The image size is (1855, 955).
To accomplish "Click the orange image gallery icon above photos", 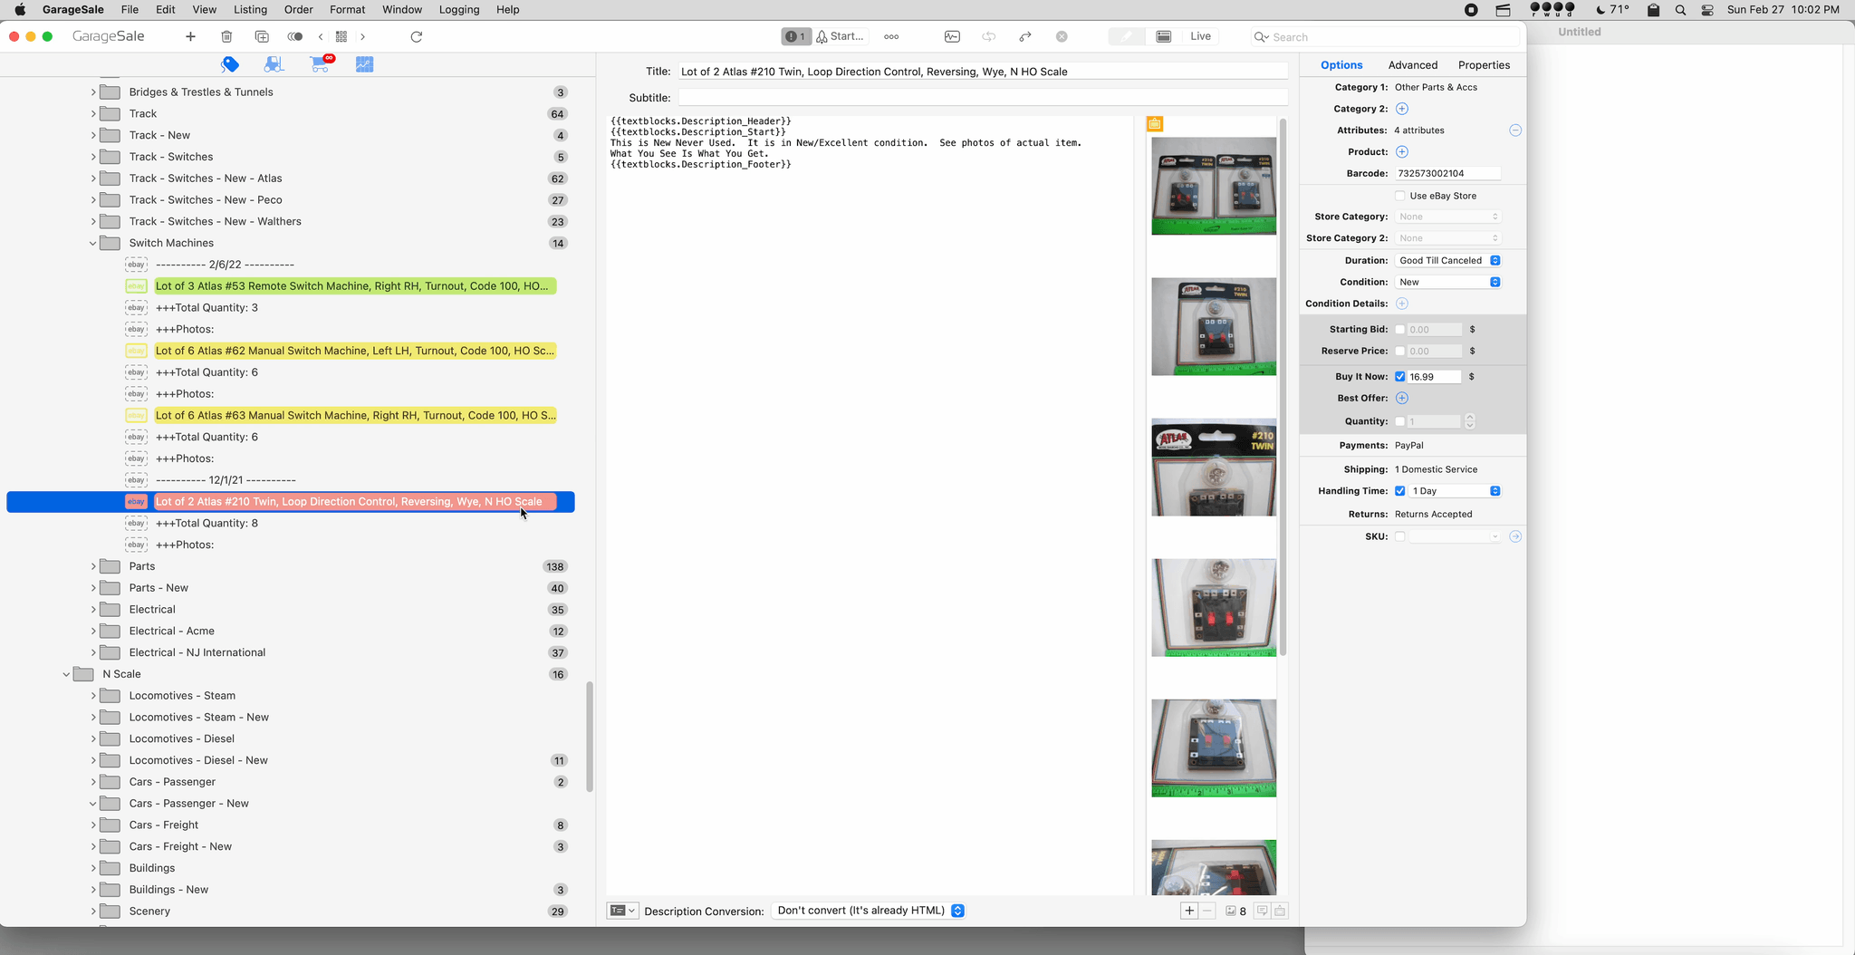I will pyautogui.click(x=1155, y=124).
